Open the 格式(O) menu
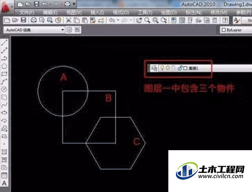Image resolution: width=252 pixels, height=192 pixels. [x=120, y=13]
